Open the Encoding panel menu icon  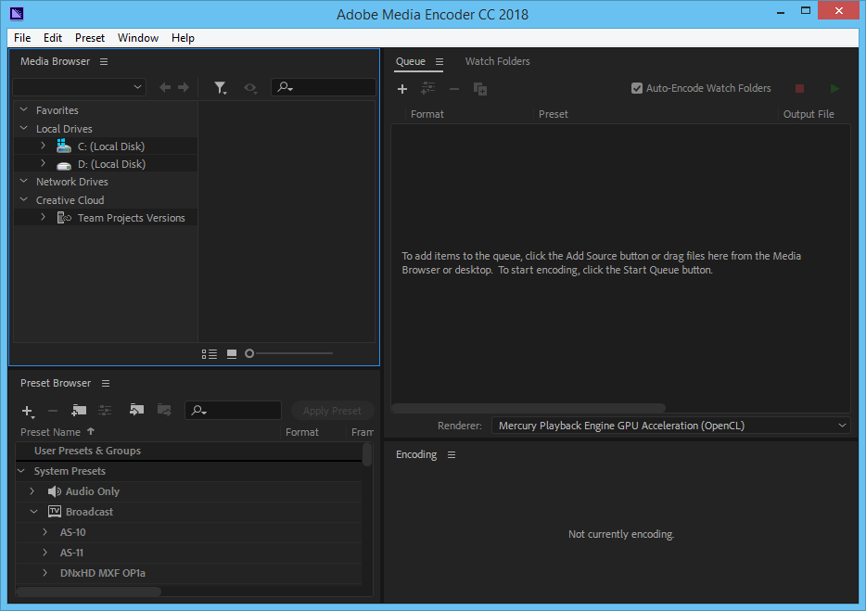(x=452, y=454)
